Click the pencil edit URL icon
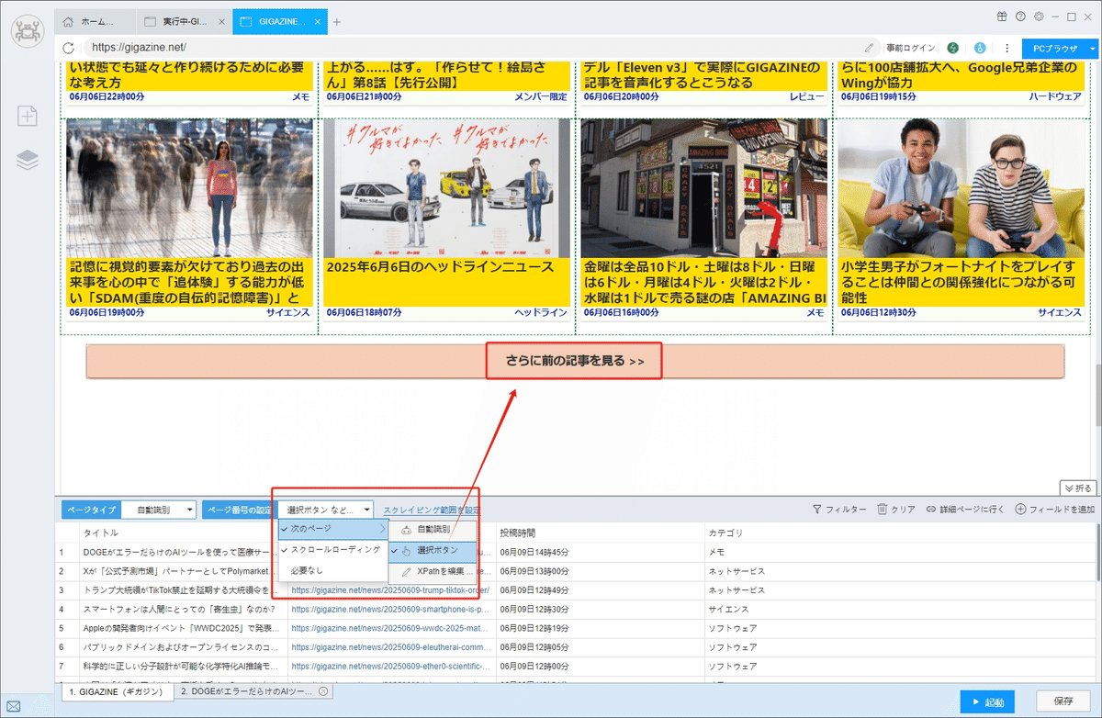Image resolution: width=1102 pixels, height=718 pixels. [869, 48]
